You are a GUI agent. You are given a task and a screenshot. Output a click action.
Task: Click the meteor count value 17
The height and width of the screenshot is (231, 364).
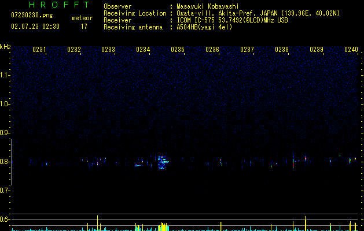[x=84, y=27]
